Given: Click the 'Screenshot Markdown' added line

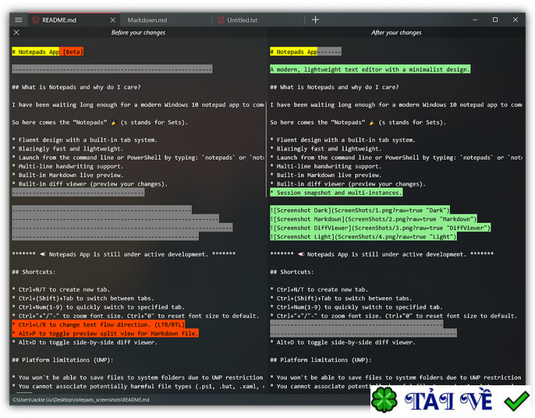Looking at the screenshot, I should point(374,219).
